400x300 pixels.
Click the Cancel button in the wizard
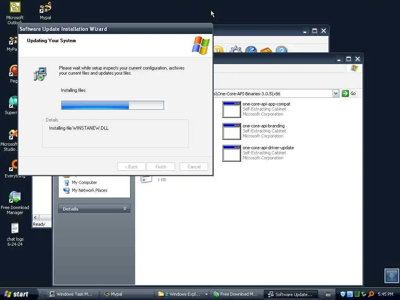pos(194,167)
